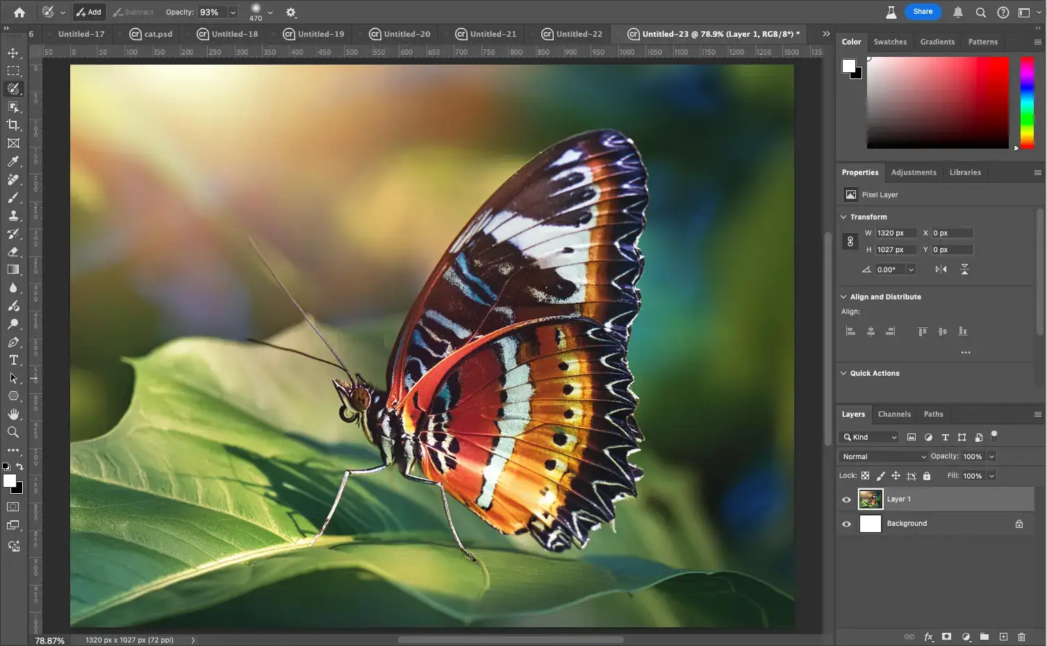This screenshot has width=1047, height=646.
Task: Open the Swatches panel tab
Action: pos(890,42)
